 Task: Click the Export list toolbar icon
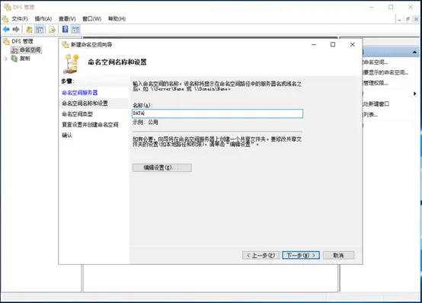[53, 30]
